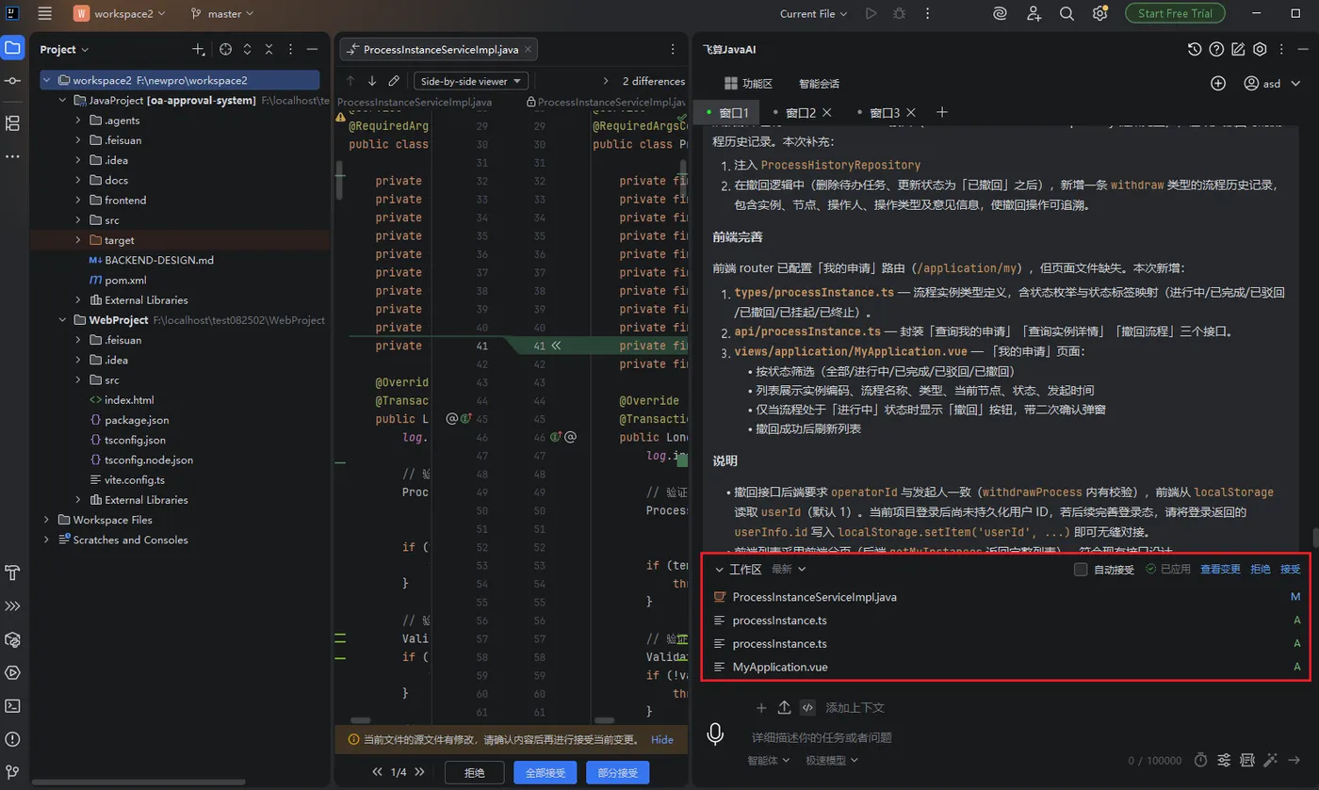Open Search Everywhere magnifier icon
1319x790 pixels.
1067,14
